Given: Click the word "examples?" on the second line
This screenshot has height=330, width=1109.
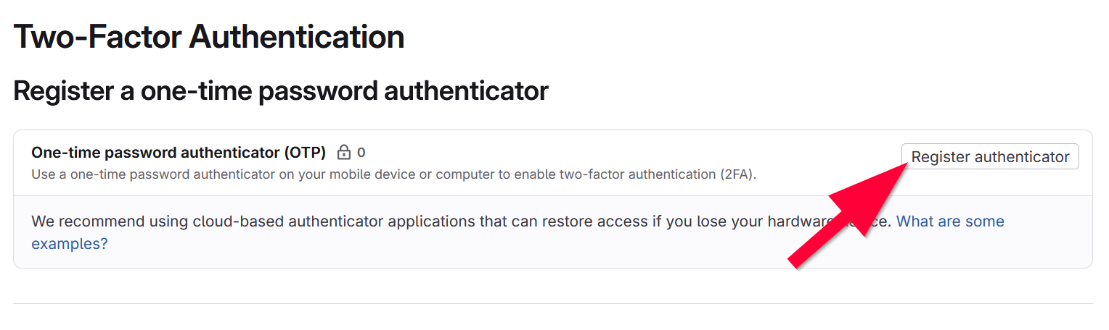Looking at the screenshot, I should point(70,244).
